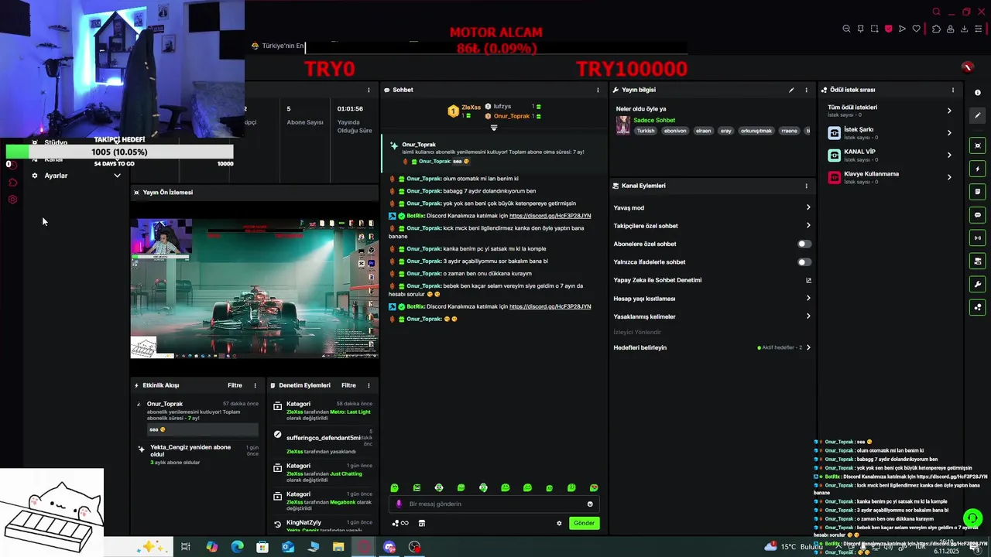
Task: Open Outlook from the taskbar
Action: click(x=288, y=547)
